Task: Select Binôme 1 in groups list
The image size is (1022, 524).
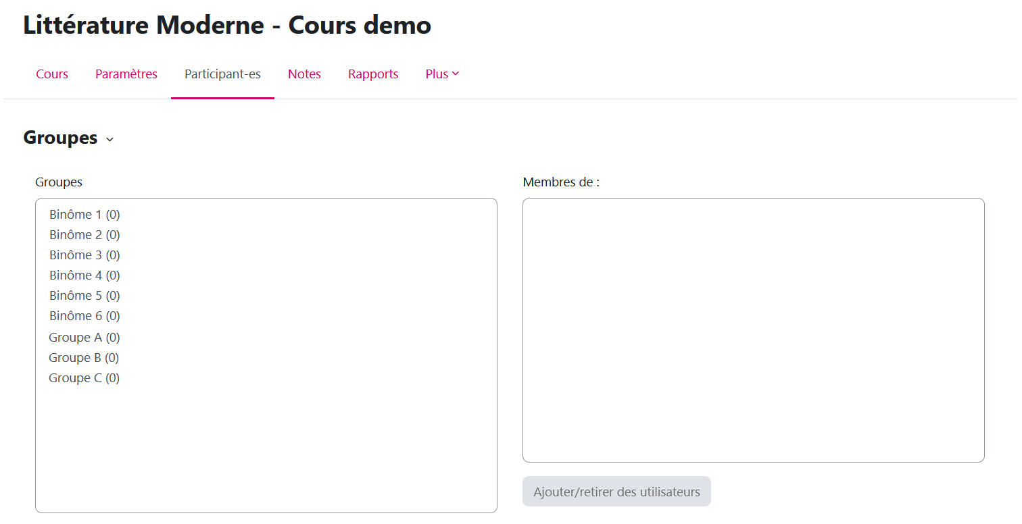Action: tap(84, 215)
